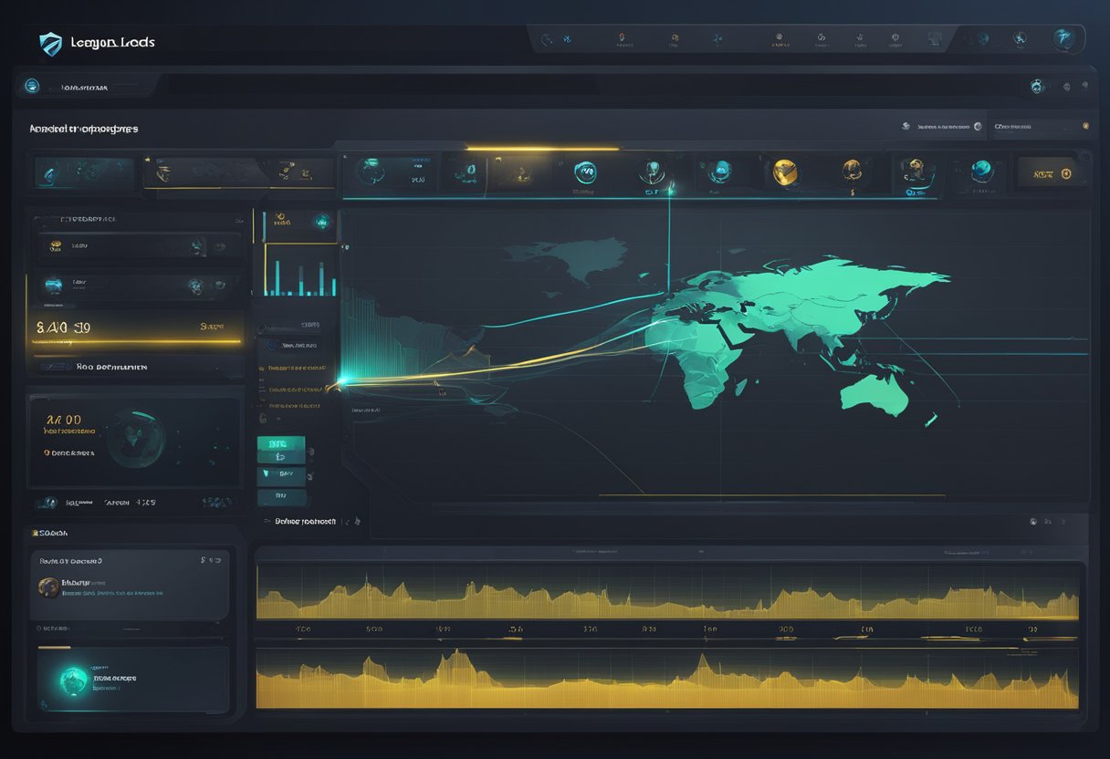Click the shield logo in the header
Screen dimensions: 1110x759
point(50,43)
